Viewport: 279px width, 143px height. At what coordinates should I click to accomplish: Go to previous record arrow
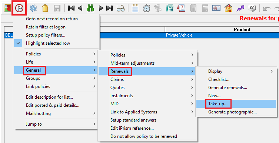(x=80, y=8)
